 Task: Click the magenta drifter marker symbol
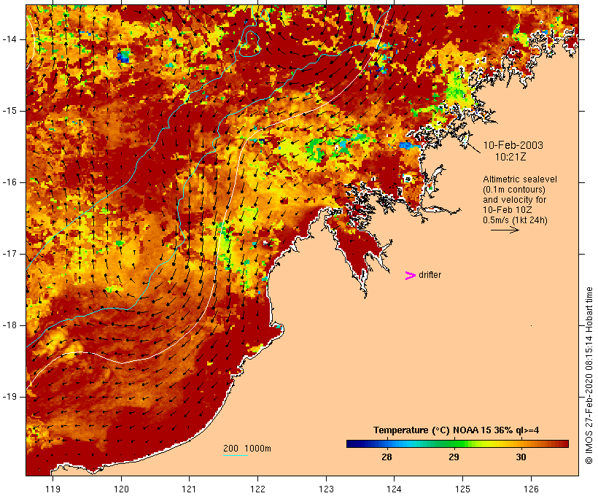click(x=410, y=276)
